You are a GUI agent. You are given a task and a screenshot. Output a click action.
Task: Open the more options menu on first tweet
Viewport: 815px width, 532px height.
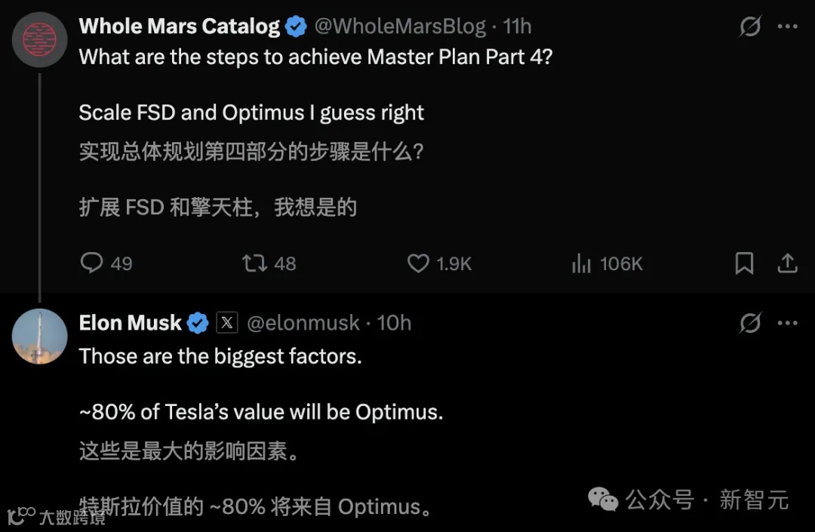point(787,27)
